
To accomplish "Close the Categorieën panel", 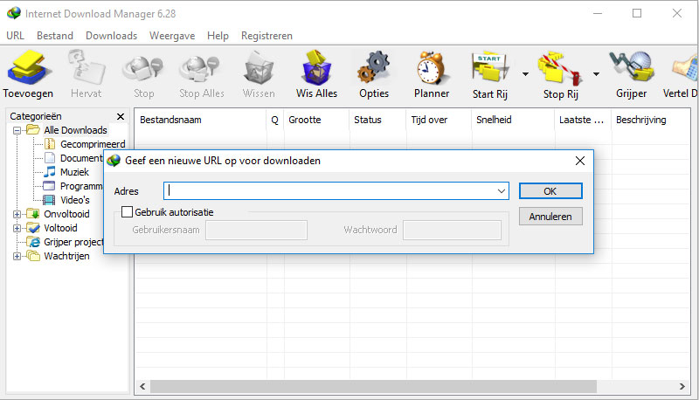I will pyautogui.click(x=121, y=117).
